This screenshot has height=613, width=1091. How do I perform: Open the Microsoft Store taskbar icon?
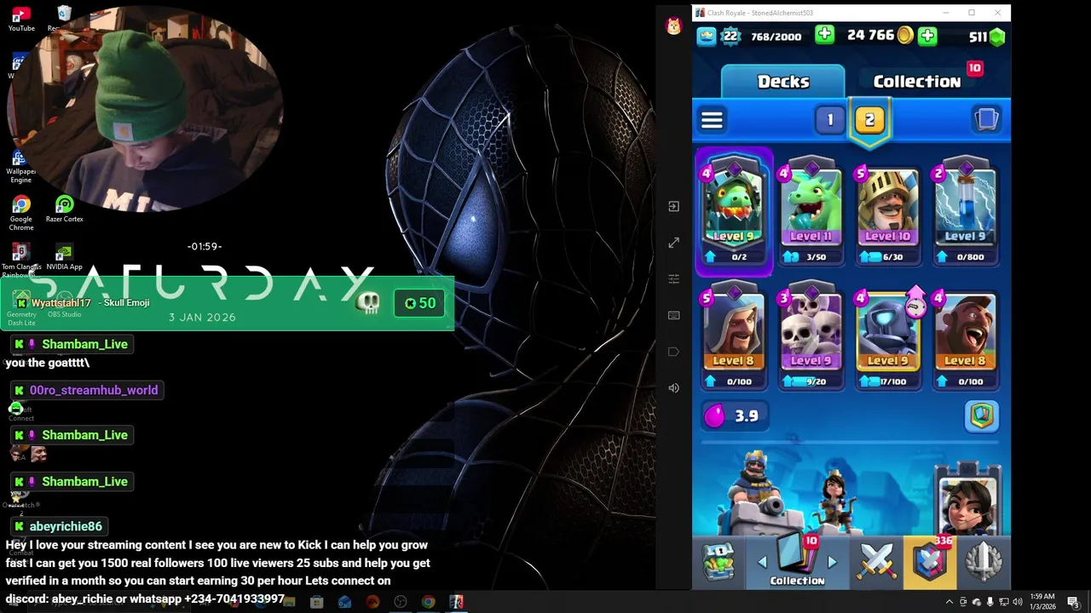316,602
